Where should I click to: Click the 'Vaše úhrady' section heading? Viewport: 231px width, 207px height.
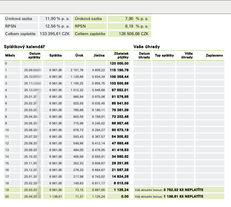(147, 47)
